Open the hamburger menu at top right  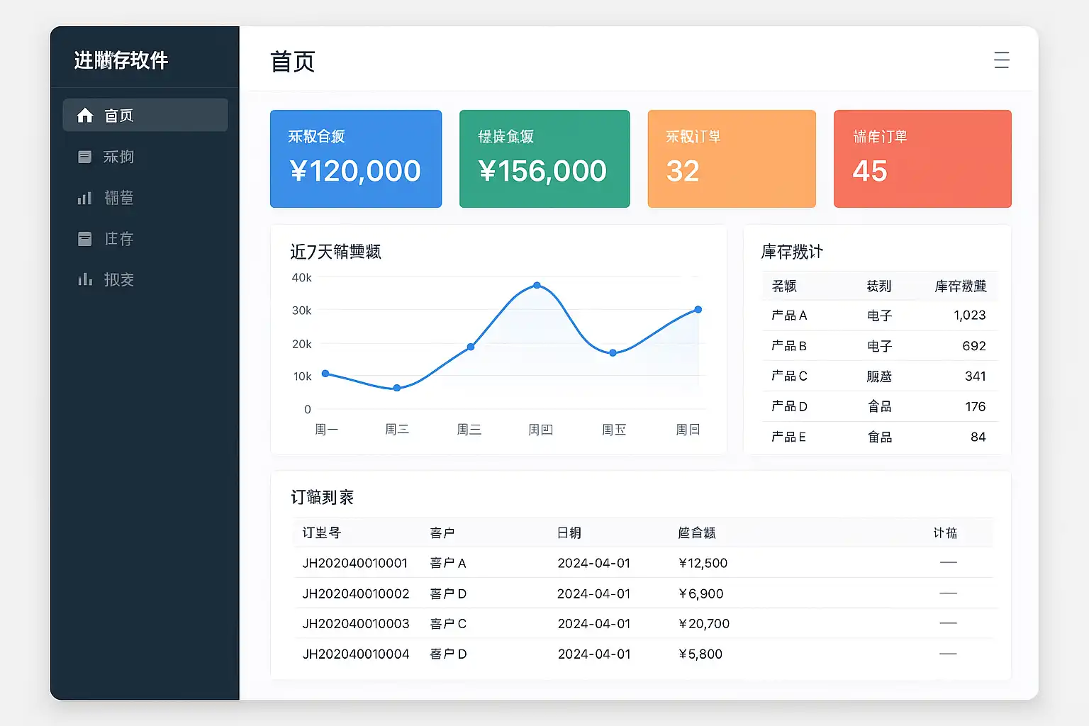point(1002,60)
